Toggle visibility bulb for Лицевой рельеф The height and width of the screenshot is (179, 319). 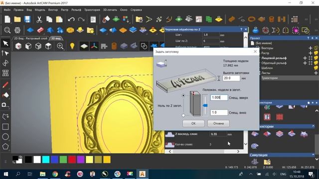(316, 58)
